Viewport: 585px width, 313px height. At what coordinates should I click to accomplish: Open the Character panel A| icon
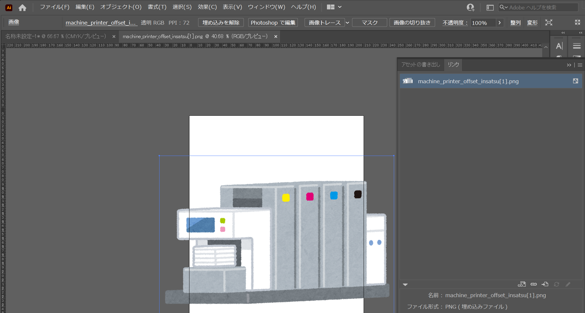559,46
